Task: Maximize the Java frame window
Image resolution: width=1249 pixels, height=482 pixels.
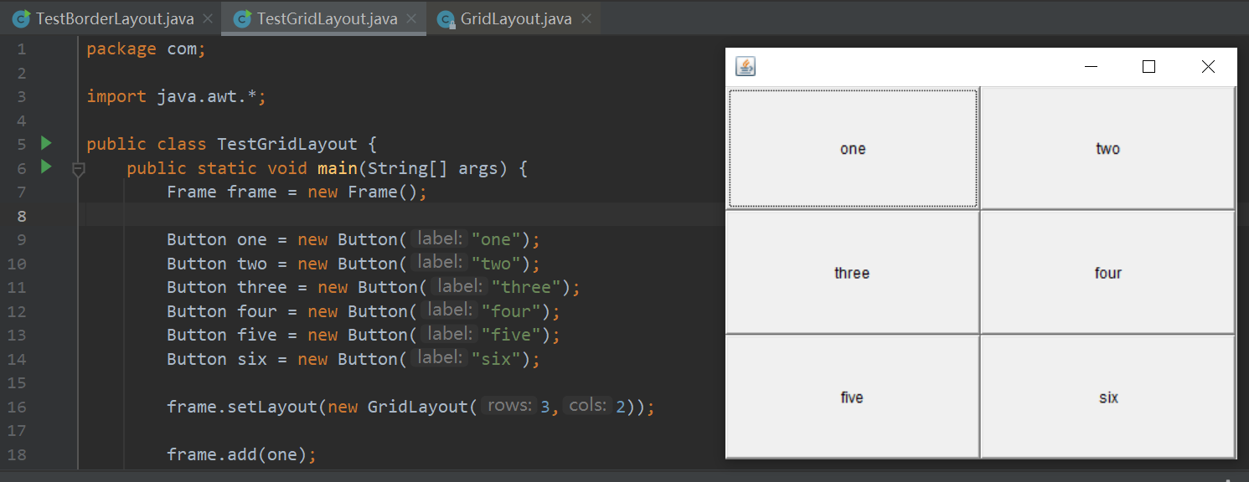Action: [x=1148, y=67]
